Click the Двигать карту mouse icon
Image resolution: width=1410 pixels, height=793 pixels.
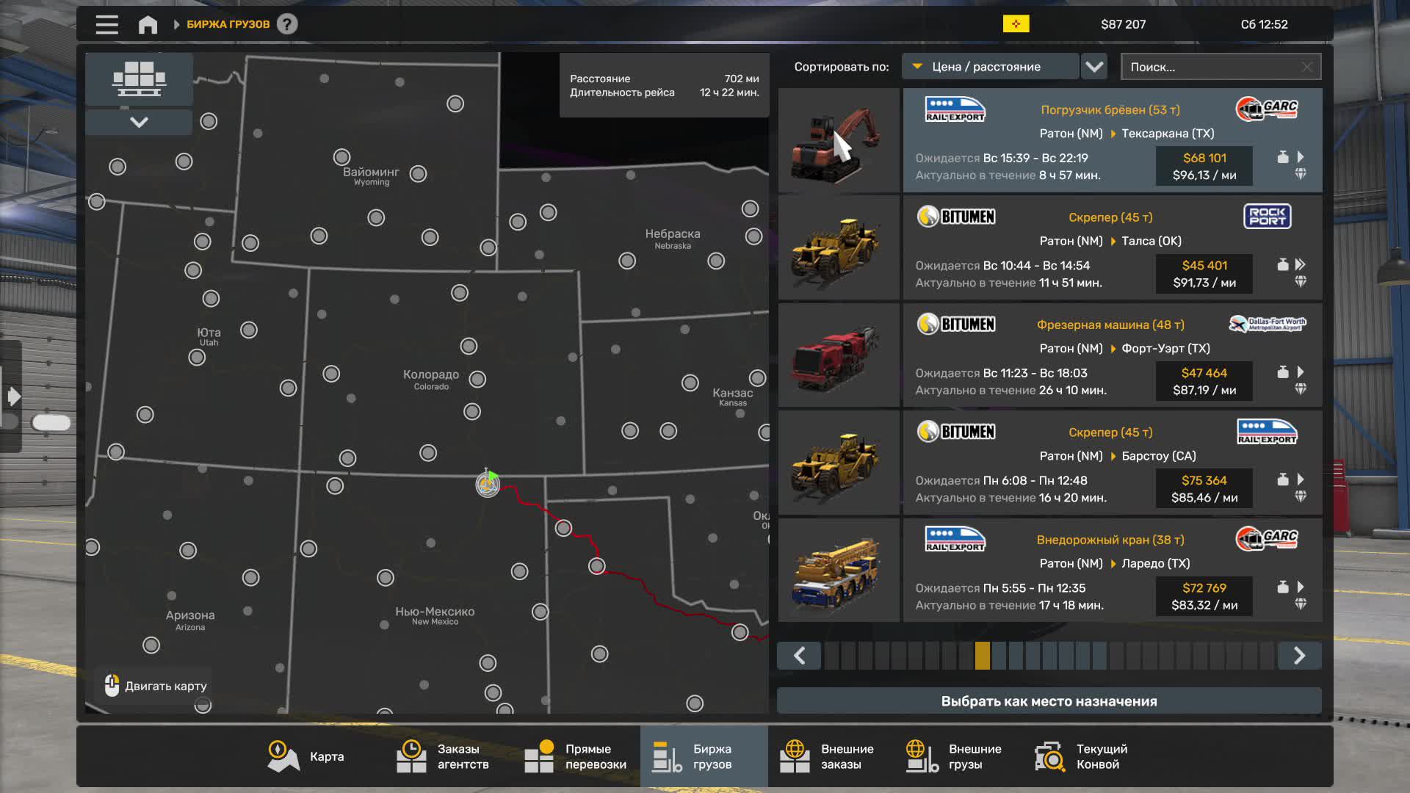point(113,684)
